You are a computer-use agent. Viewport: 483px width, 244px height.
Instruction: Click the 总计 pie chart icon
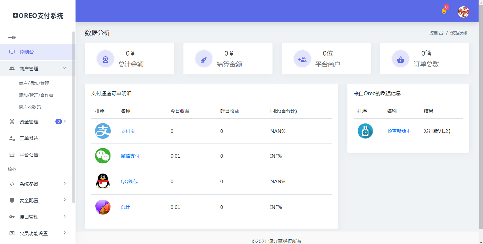pos(103,207)
